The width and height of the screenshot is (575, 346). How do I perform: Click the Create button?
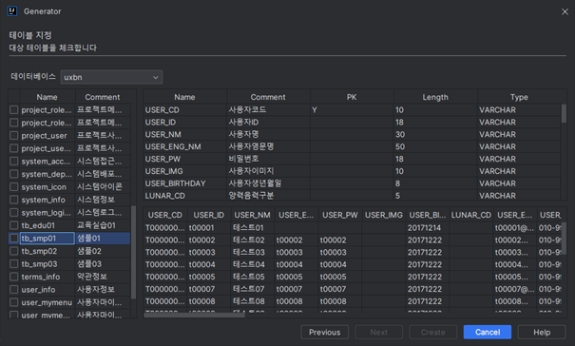point(433,332)
